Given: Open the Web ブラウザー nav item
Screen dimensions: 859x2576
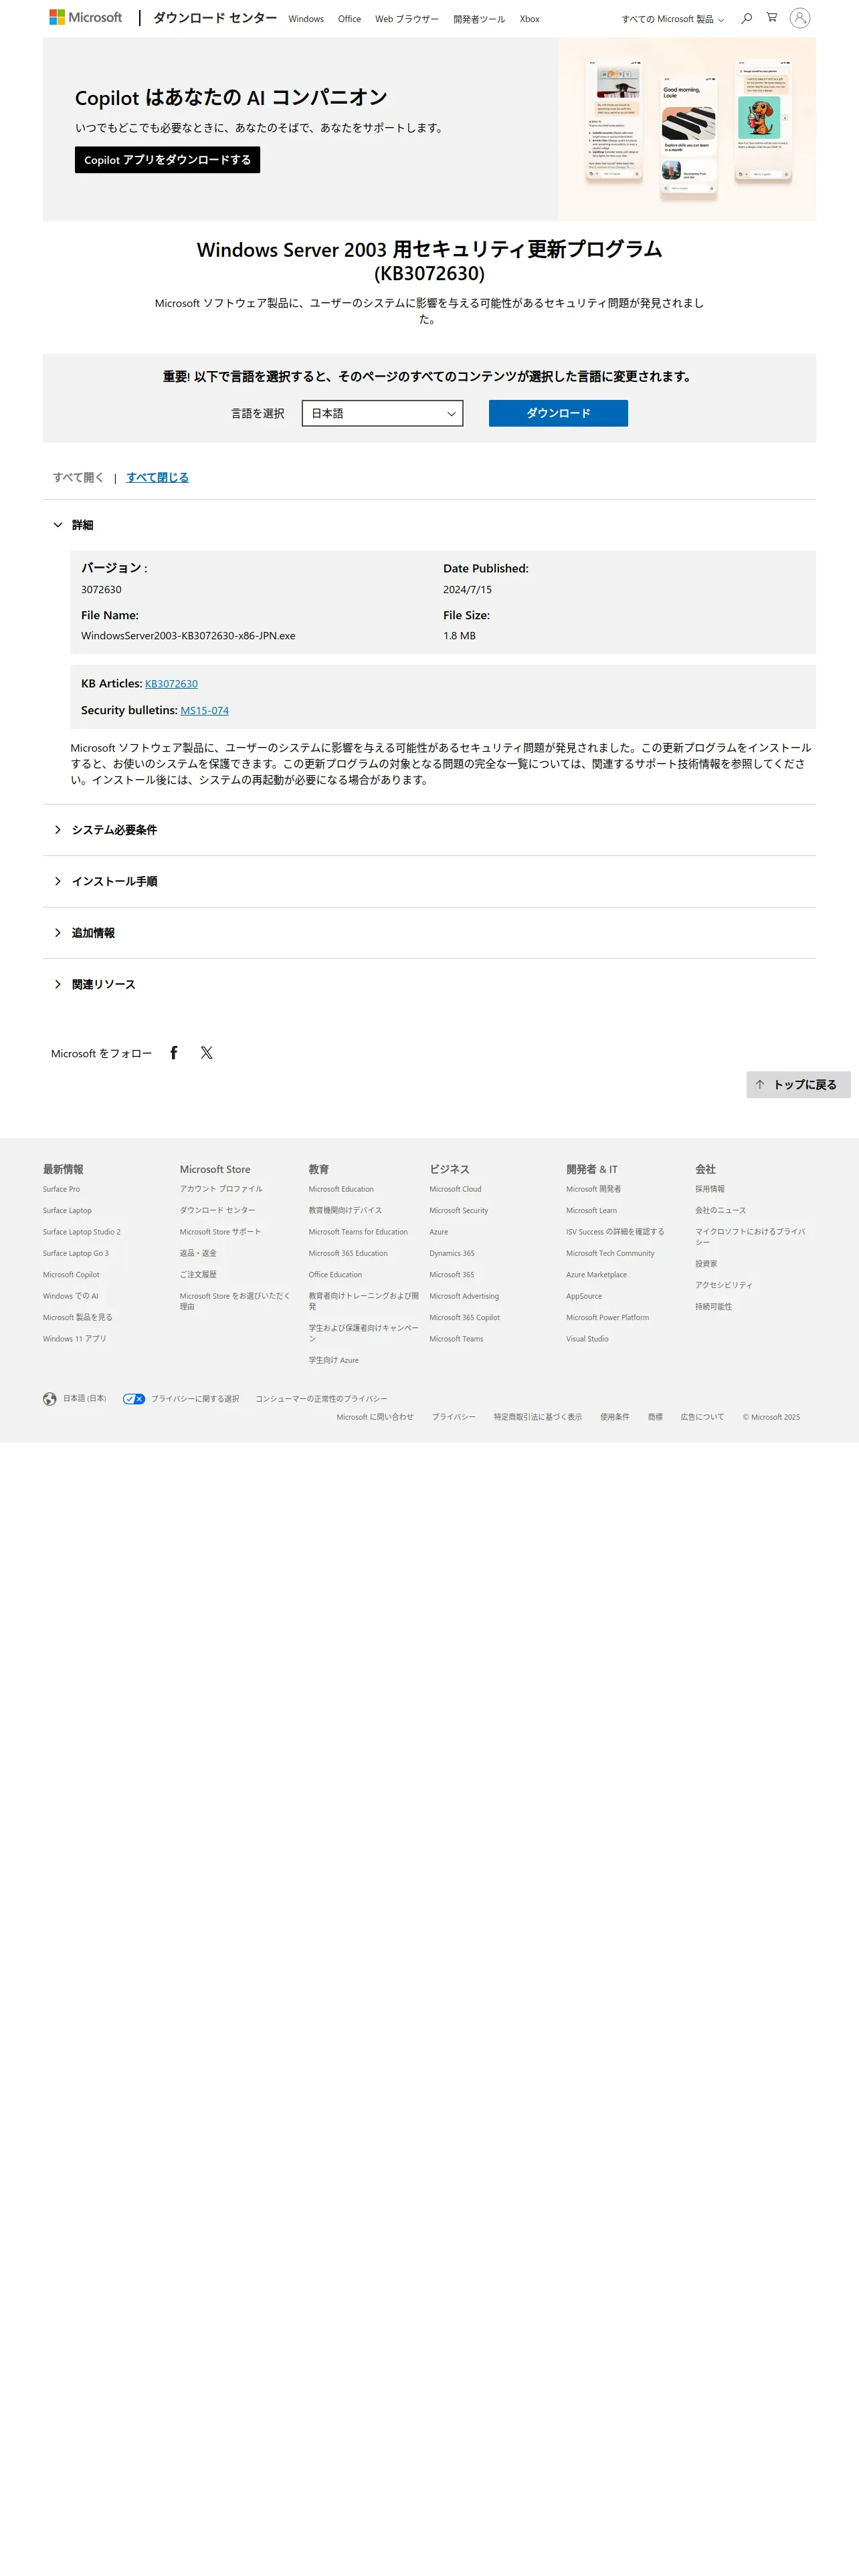Looking at the screenshot, I should (x=407, y=19).
